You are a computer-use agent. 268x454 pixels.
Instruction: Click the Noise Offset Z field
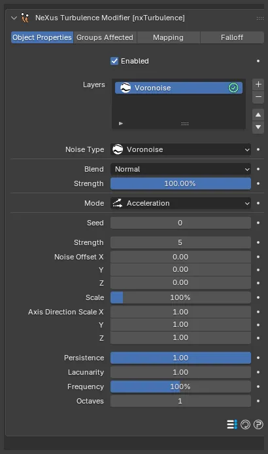click(180, 282)
